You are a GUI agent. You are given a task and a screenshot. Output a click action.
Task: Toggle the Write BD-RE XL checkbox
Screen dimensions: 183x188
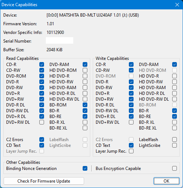pos(174,128)
